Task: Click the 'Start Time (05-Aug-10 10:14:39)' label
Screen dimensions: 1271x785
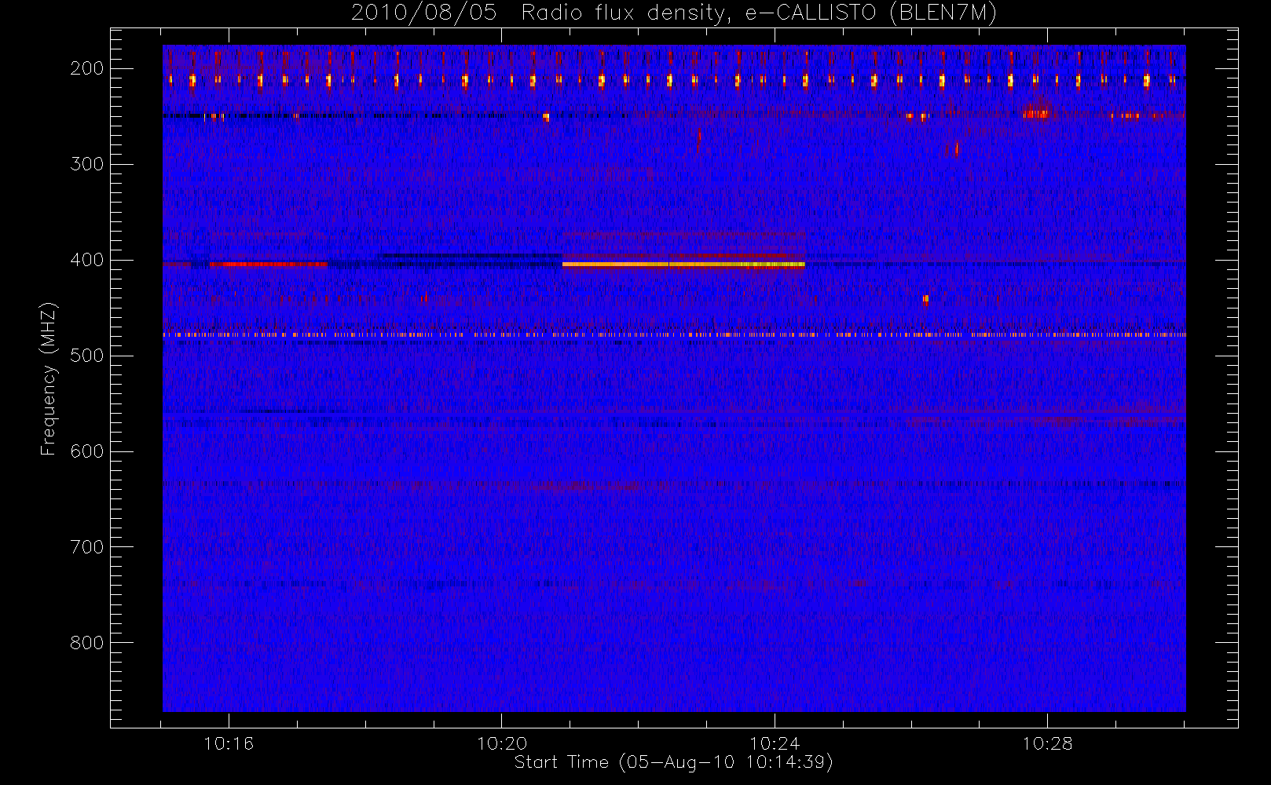Action: 673,762
